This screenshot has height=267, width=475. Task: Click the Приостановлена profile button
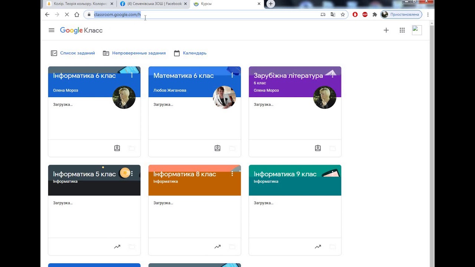(401, 14)
